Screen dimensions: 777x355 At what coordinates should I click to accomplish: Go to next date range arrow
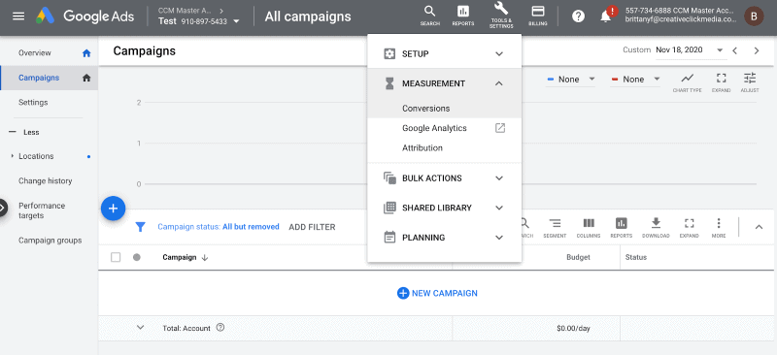[757, 50]
